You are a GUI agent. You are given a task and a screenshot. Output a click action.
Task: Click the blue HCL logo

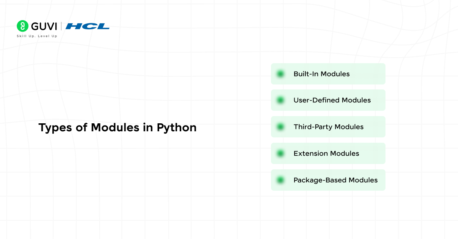point(87,26)
